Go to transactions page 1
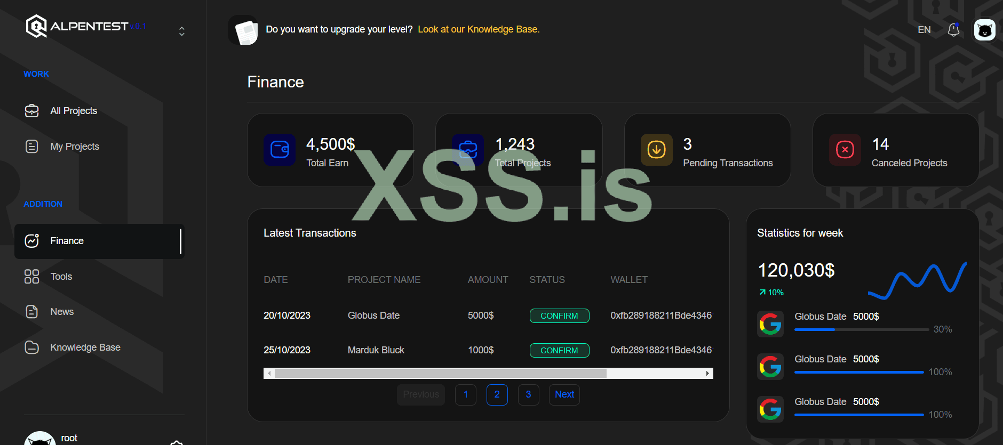 click(x=466, y=395)
